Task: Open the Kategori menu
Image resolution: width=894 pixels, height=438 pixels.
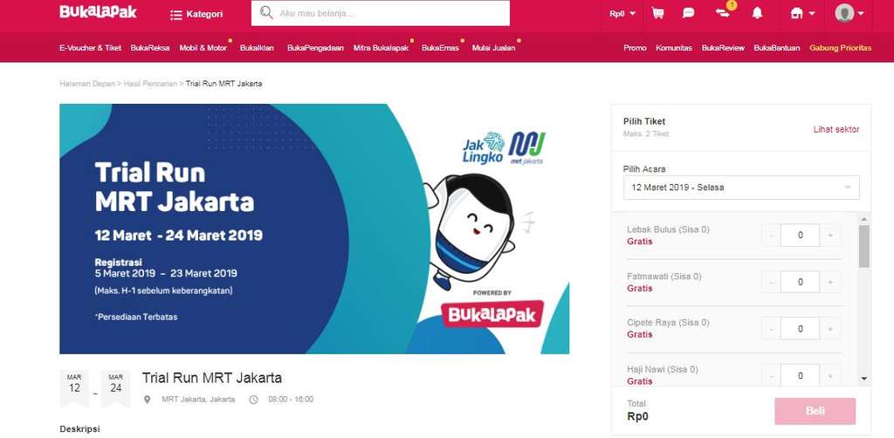Action: pos(196,14)
